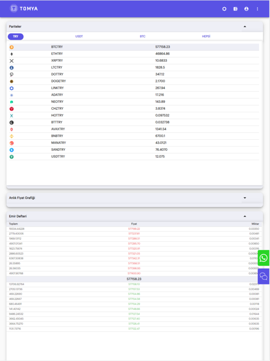270x361 pixels.
Task: Expand the Anlık Fiyat Grafiği panel
Action: pos(245,198)
